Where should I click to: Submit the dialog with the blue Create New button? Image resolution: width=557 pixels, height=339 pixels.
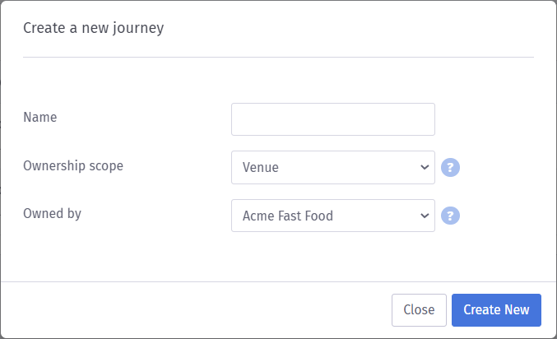click(x=496, y=310)
